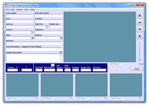Click photo thumbnail number 4
The width and height of the screenshot is (149, 105).
91,85
